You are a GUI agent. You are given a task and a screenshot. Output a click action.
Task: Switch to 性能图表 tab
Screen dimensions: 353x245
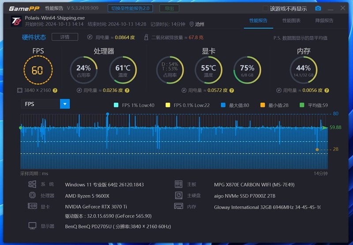[x=291, y=21]
